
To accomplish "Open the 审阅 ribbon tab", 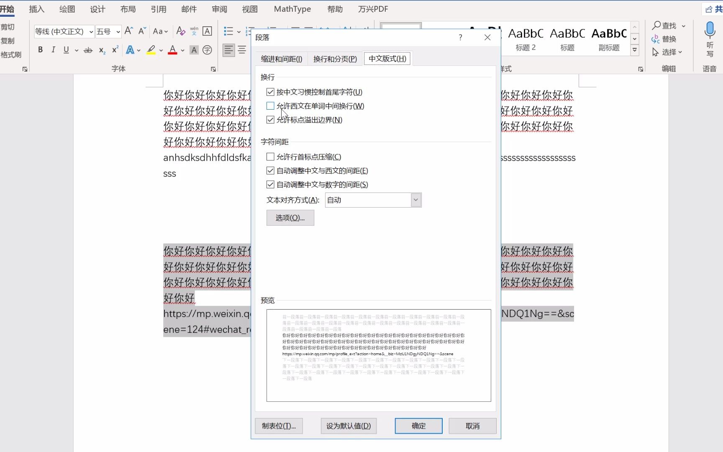I will pyautogui.click(x=219, y=9).
